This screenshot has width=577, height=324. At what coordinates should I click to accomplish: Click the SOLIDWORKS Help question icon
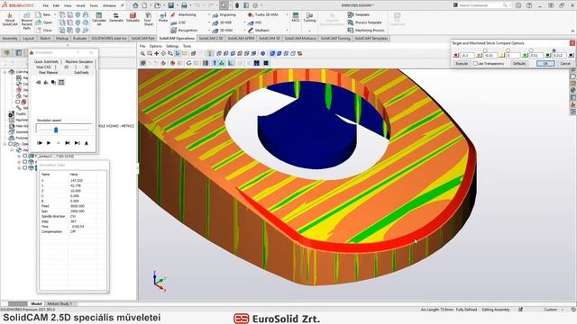(x=529, y=5)
